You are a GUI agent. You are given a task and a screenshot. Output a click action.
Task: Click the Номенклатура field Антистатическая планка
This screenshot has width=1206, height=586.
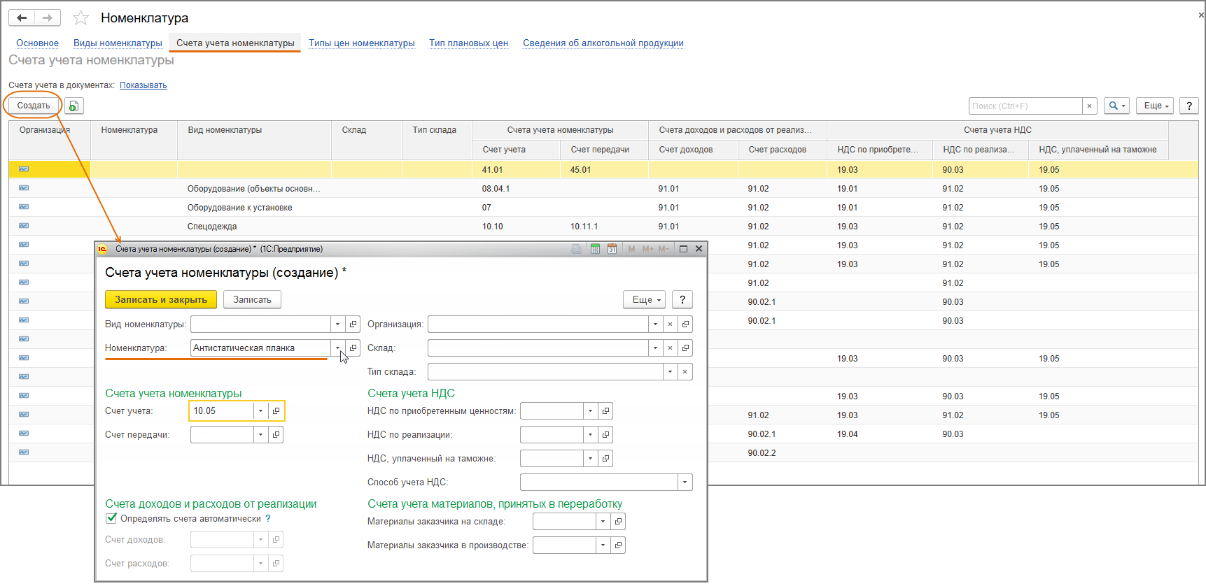click(260, 348)
